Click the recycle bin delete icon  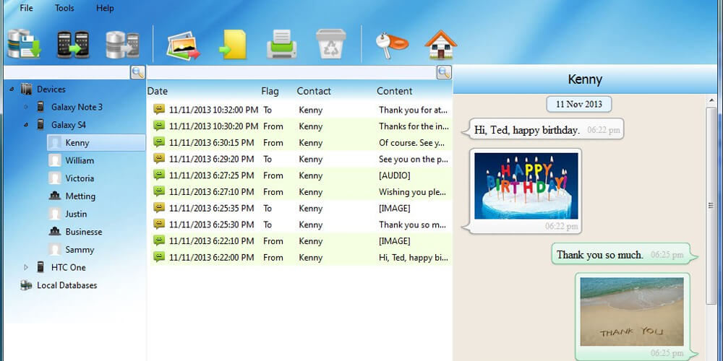click(x=330, y=44)
